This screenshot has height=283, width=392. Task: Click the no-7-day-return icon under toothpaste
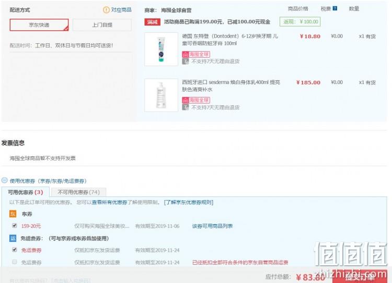[x=185, y=61]
